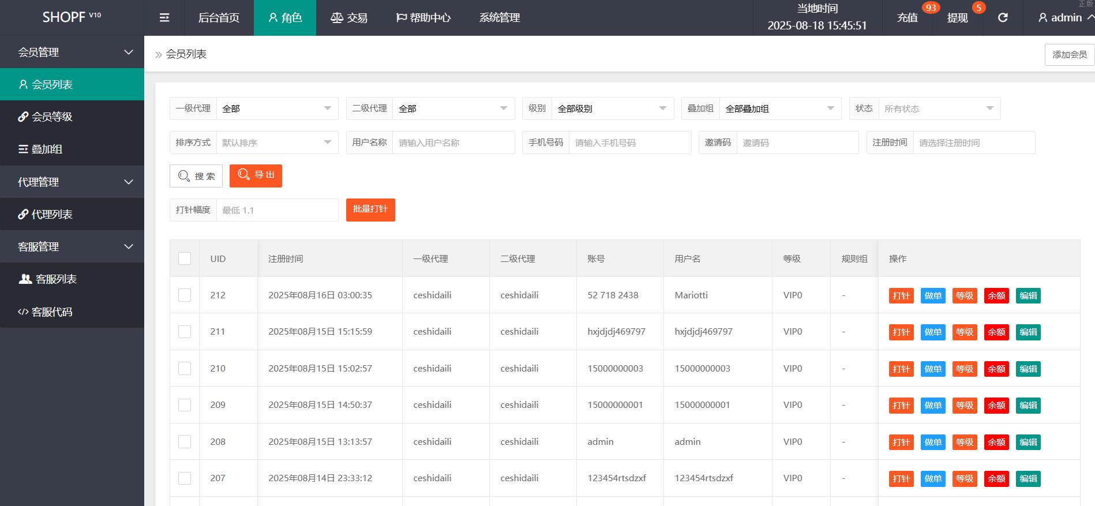Open 客服列表 in the sidebar
The image size is (1095, 506).
[55, 279]
